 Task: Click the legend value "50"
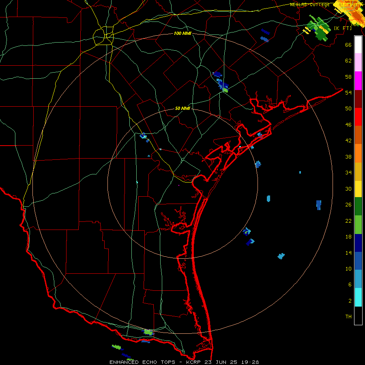tap(348, 108)
